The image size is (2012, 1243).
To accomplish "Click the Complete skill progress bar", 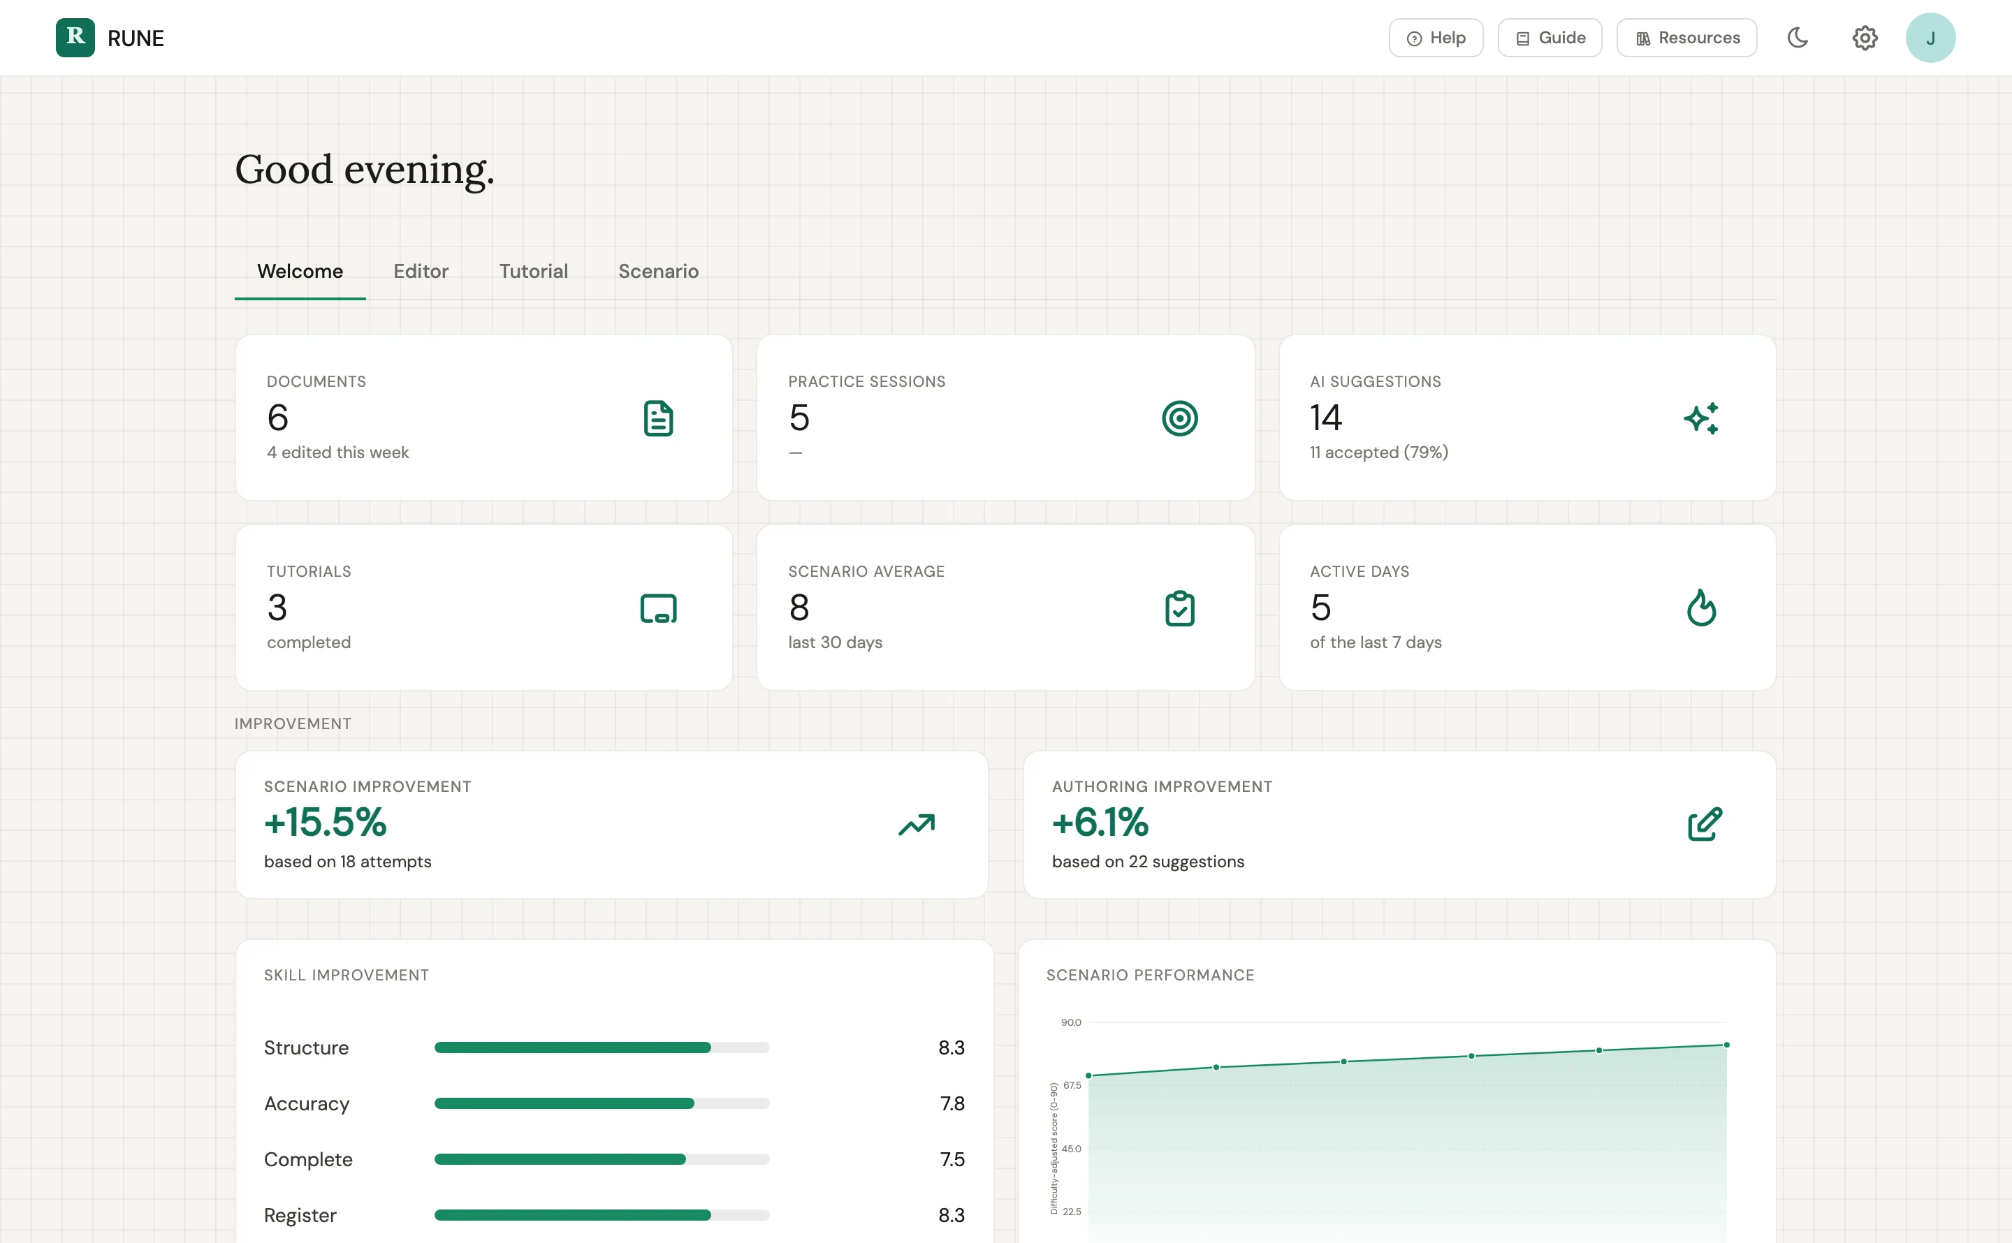I will tap(601, 1159).
